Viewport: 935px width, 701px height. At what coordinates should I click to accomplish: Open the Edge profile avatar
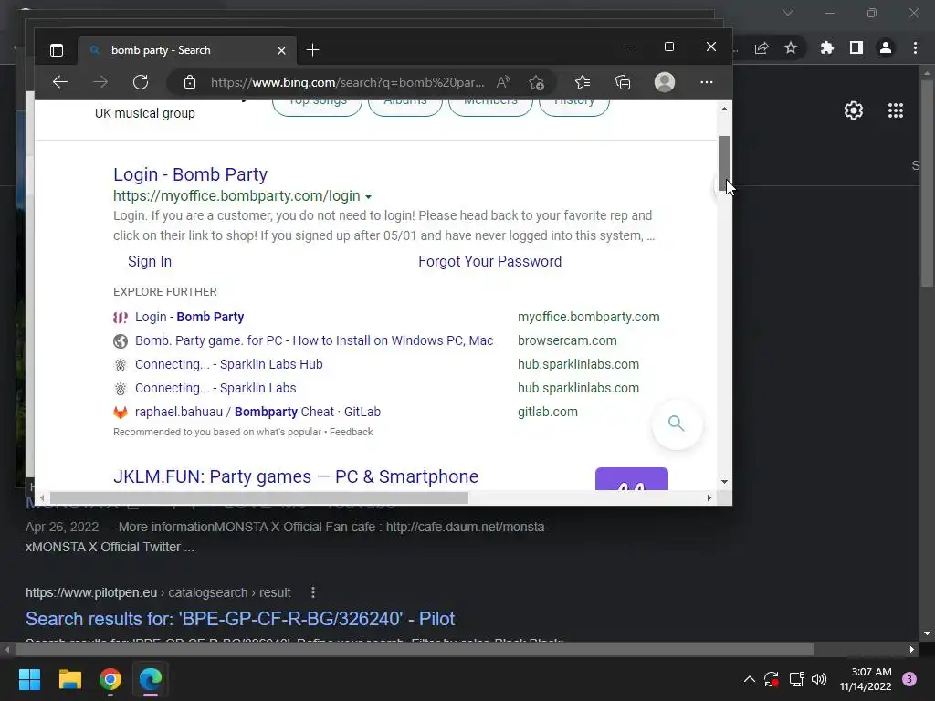pyautogui.click(x=665, y=82)
